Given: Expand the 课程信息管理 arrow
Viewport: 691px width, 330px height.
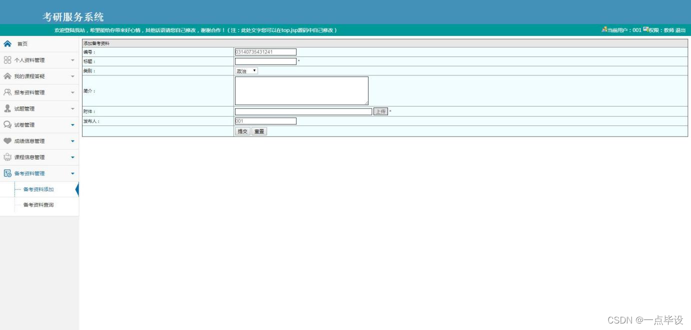Looking at the screenshot, I should (x=72, y=157).
